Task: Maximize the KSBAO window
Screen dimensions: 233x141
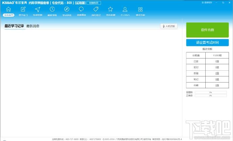Action: tap(223, 2)
